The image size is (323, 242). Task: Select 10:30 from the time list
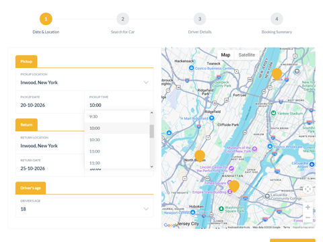pyautogui.click(x=117, y=140)
